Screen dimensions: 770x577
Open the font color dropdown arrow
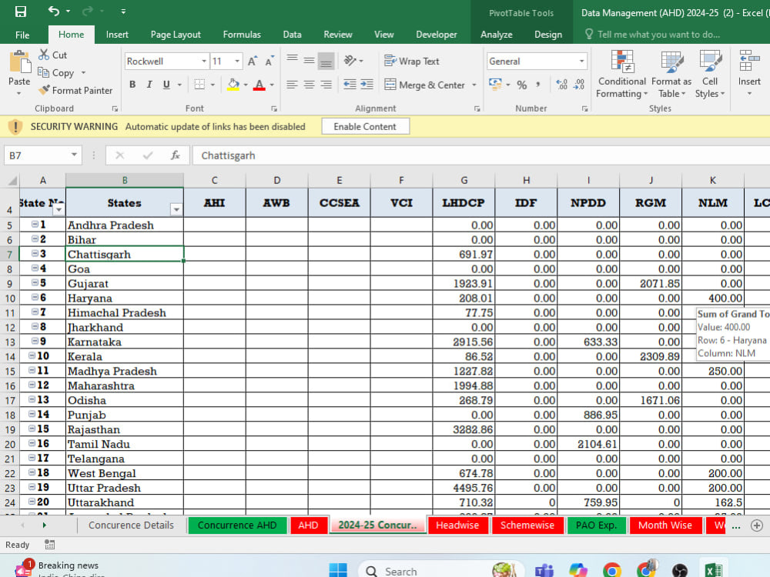[x=272, y=85]
